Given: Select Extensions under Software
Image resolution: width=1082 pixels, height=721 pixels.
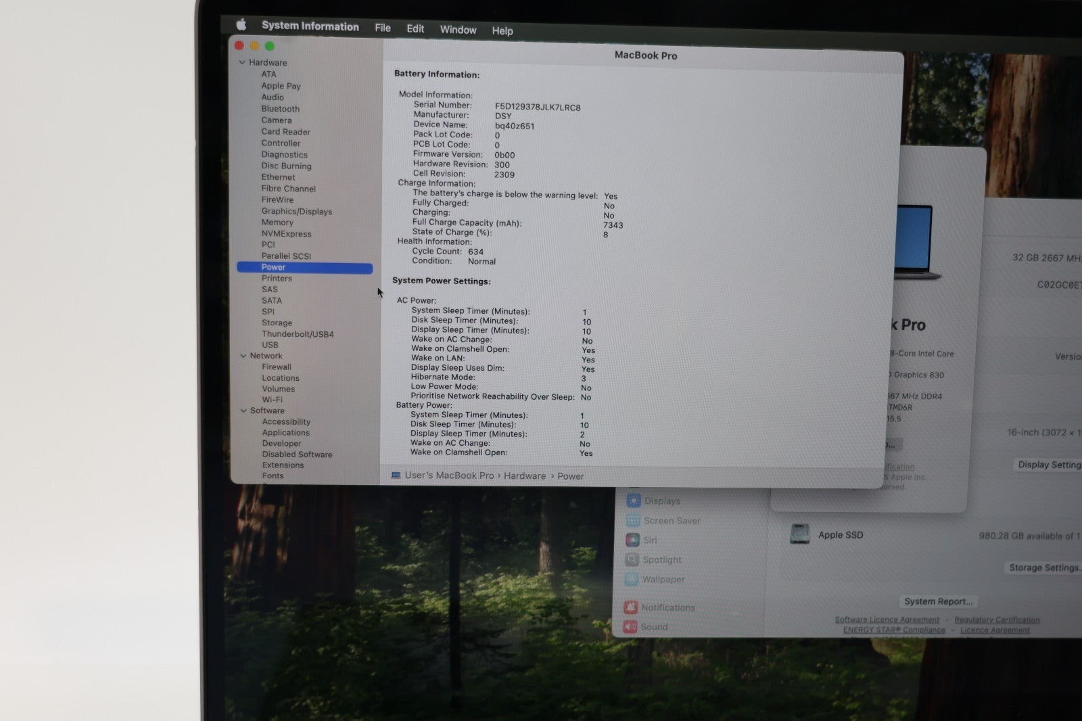Looking at the screenshot, I should point(283,465).
